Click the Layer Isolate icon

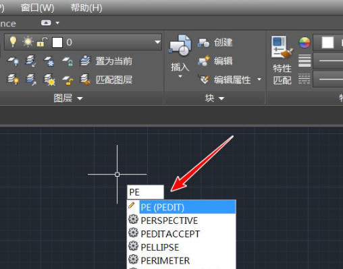tap(31, 61)
